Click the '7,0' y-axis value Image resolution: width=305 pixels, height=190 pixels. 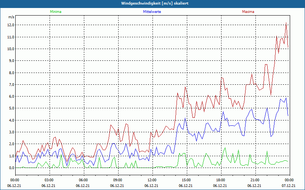click(x=12, y=84)
